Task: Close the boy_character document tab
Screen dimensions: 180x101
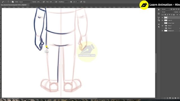Action: [x=28, y=5]
